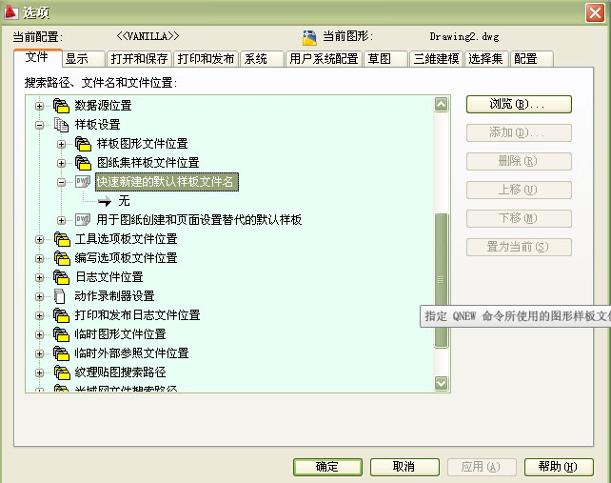Click the 置为当前(S) button
Screen dimensions: 611x483
519,247
